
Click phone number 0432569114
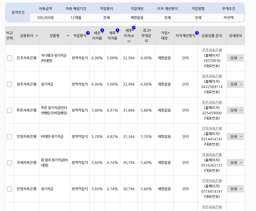pos(212,87)
